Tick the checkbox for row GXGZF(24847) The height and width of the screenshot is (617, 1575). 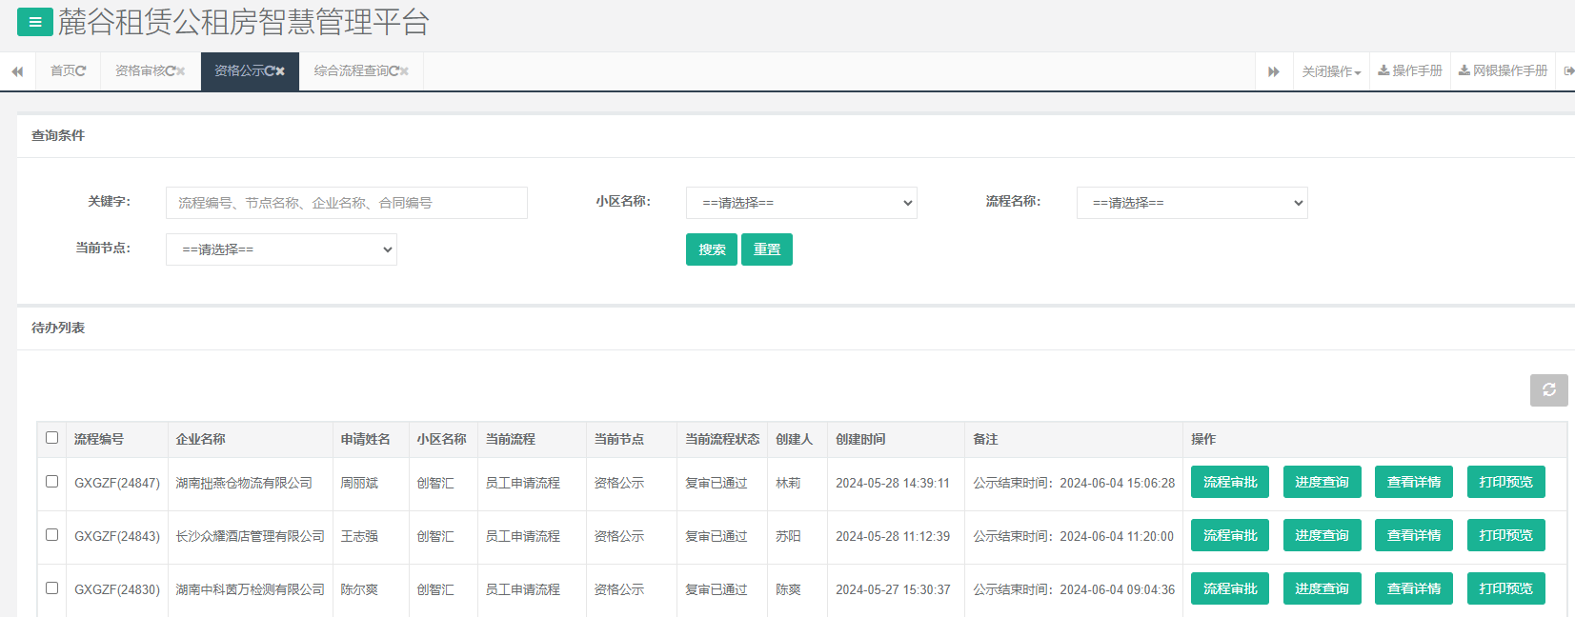click(52, 482)
